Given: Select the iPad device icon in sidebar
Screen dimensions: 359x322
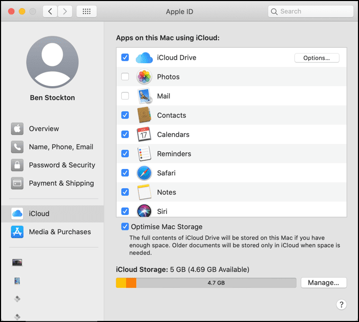Looking at the screenshot, I should tap(17, 281).
